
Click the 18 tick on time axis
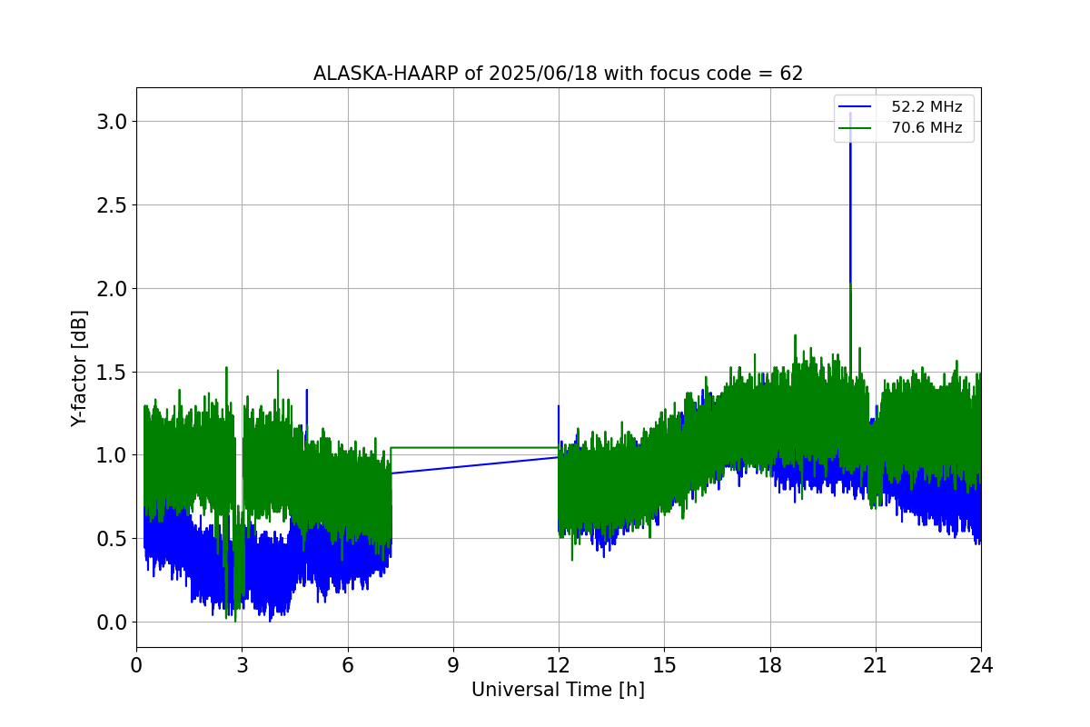[770, 664]
